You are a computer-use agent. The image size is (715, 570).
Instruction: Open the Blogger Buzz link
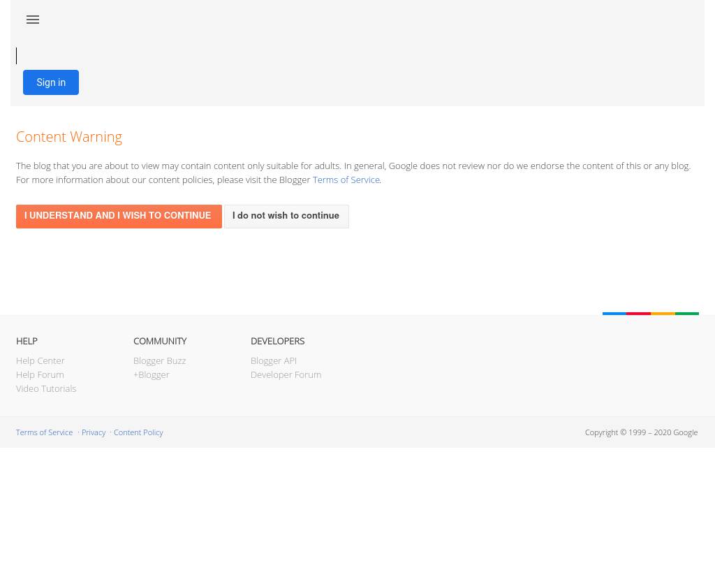click(x=159, y=360)
